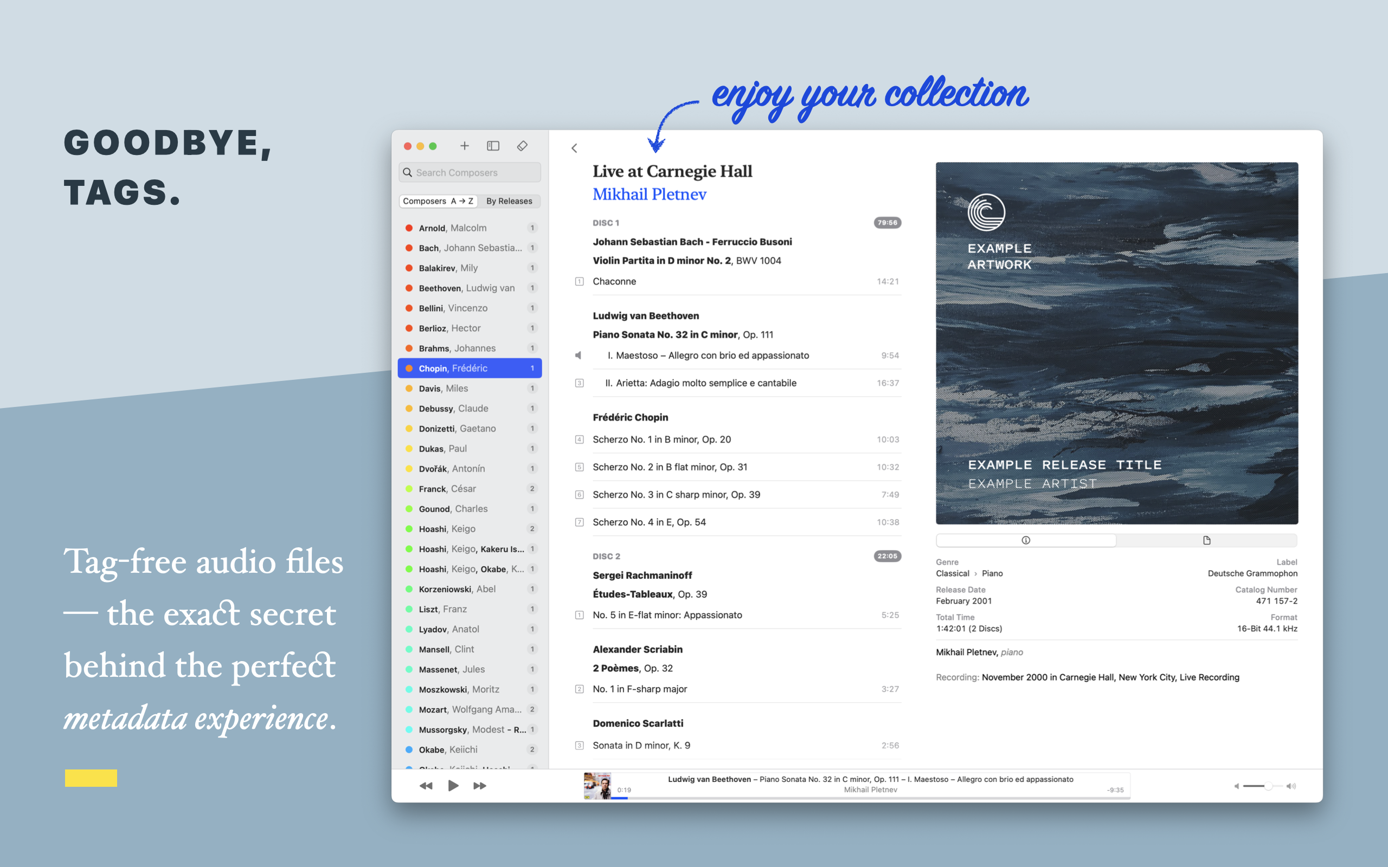Select Dukas, Paul composer
Screen dimensions: 1388x867
(x=470, y=449)
